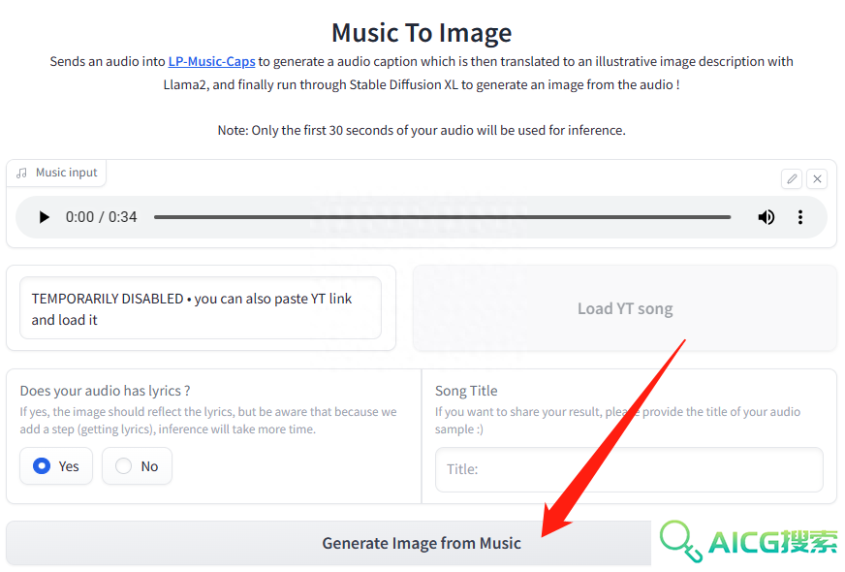This screenshot has width=845, height=572.
Task: Select No for audio has lyrics
Action: click(137, 466)
